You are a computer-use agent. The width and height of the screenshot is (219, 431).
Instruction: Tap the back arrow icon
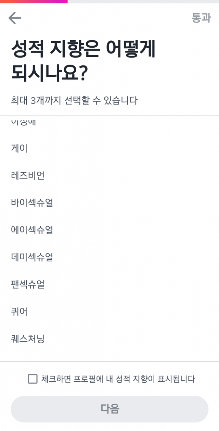coord(15,18)
